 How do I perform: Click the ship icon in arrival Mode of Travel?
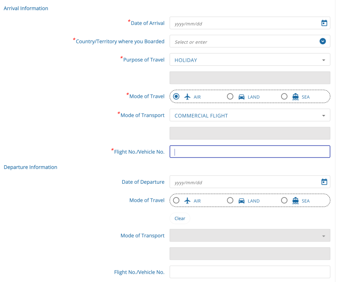coord(296,96)
